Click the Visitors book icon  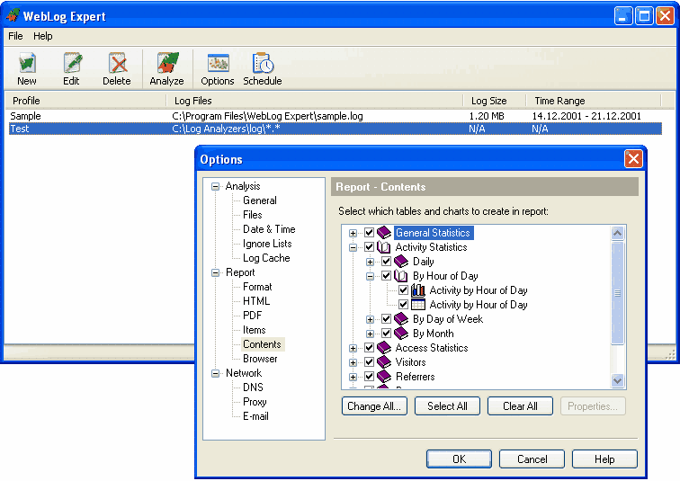point(384,361)
